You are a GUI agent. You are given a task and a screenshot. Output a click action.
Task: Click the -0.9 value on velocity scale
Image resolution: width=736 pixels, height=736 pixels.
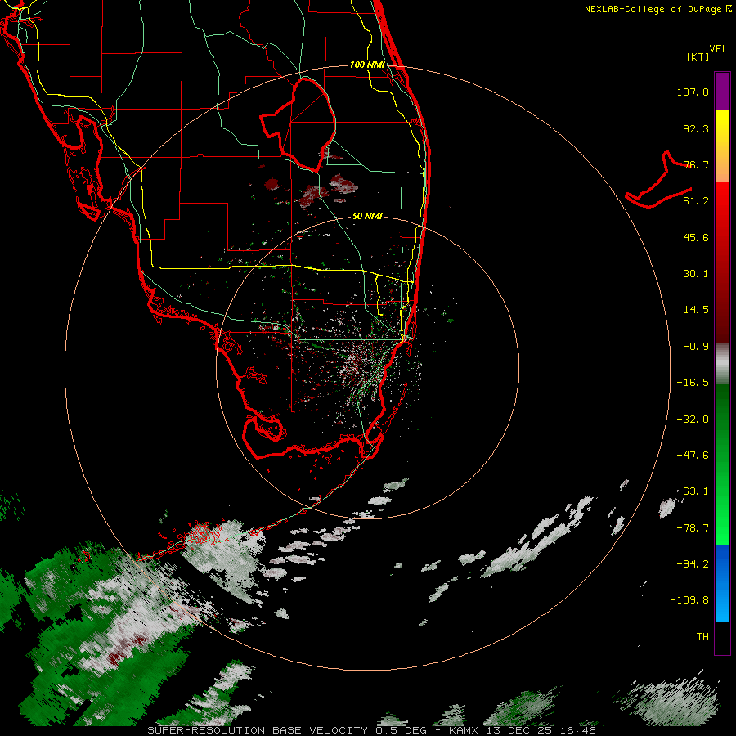point(696,347)
